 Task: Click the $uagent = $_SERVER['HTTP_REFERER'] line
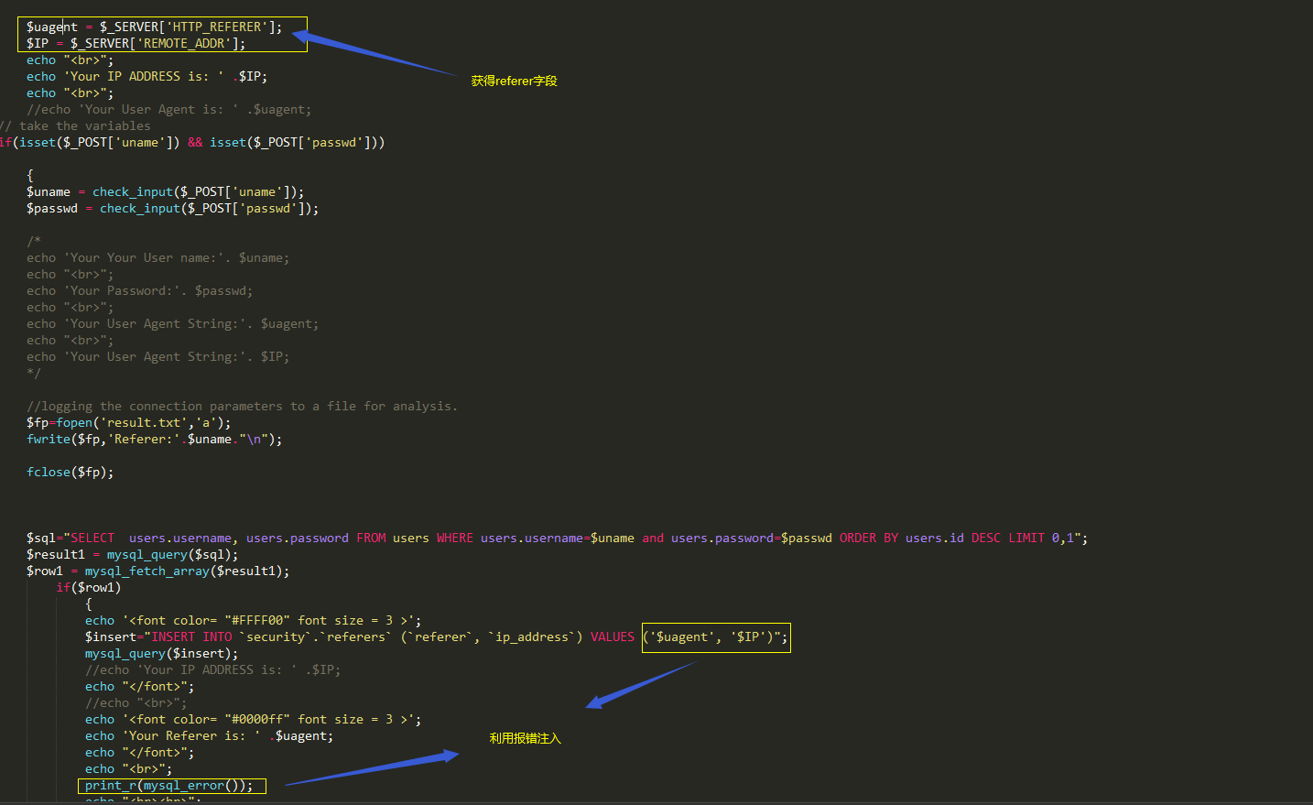pos(154,27)
